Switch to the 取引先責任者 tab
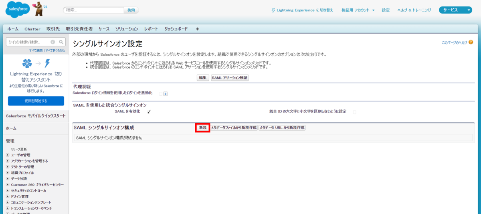This screenshot has width=481, height=214. (x=79, y=29)
